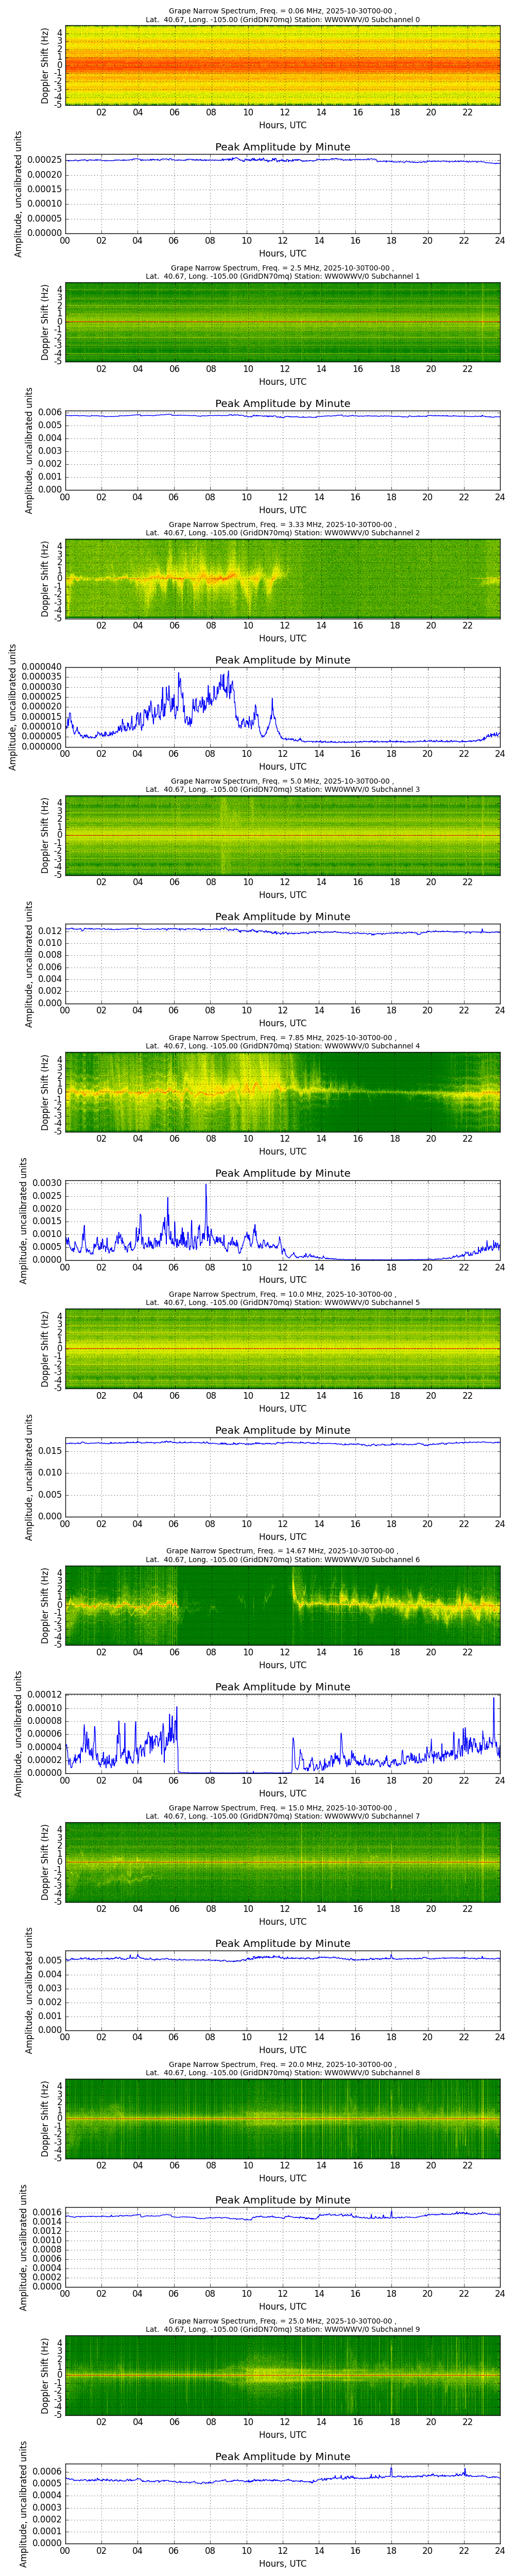Viewport: 515px width, 2576px height.
Task: Select the 20.0 MHz Doppler spectrogram image
Action: 283,2119
